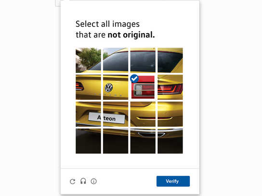Select the tile showing the exhaust pipe
The height and width of the screenshot is (196, 262).
(x=143, y=141)
